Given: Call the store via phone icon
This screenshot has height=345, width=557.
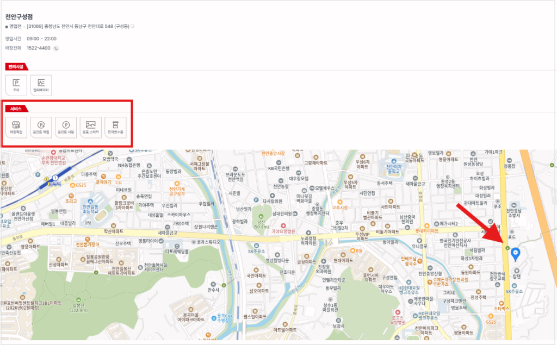Looking at the screenshot, I should [56, 48].
